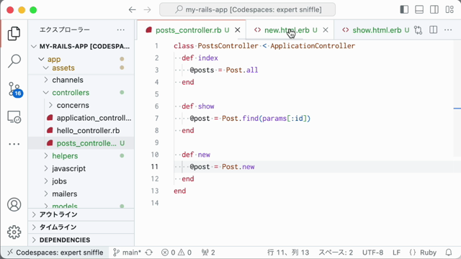Close the new.html.erb tab
Image resolution: width=461 pixels, height=259 pixels.
tap(326, 30)
